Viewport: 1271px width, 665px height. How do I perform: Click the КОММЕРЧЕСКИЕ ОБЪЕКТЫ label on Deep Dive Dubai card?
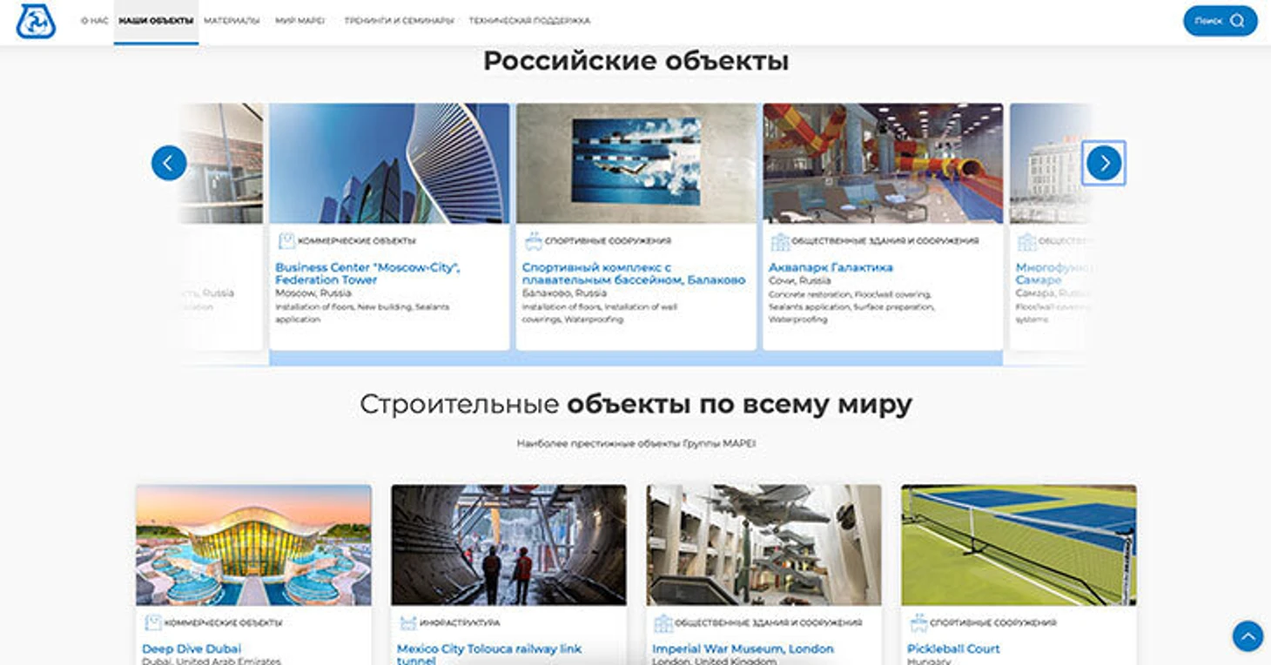(223, 623)
